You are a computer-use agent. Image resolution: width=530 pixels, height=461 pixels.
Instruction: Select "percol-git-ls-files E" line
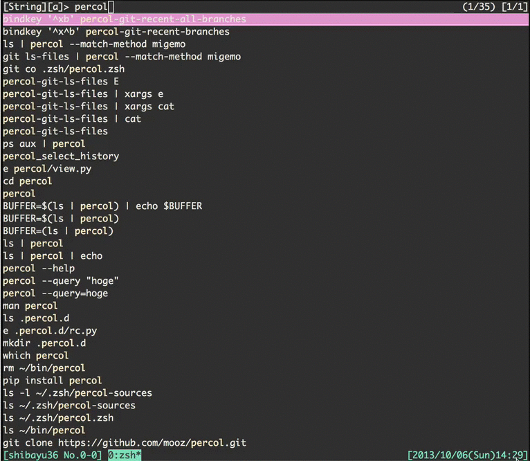coord(61,82)
